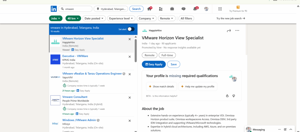Open the Date posted dropdown
The height and width of the screenshot is (132, 300).
94,18
